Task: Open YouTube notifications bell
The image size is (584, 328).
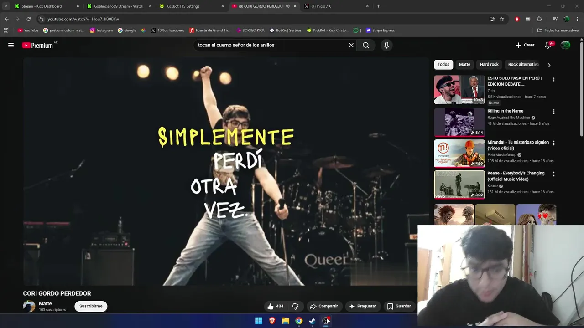Action: tap(548, 45)
